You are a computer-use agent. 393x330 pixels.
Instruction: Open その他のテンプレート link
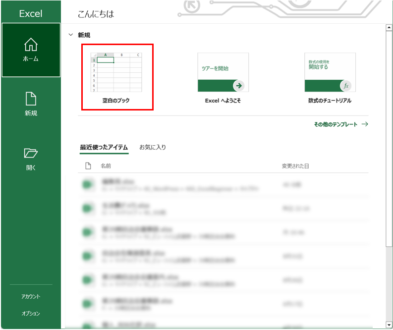tap(341, 124)
